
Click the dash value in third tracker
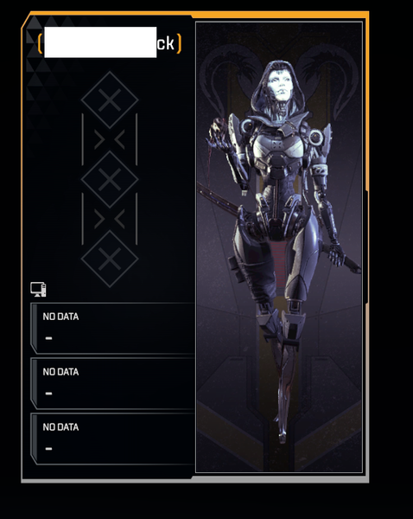(x=48, y=449)
